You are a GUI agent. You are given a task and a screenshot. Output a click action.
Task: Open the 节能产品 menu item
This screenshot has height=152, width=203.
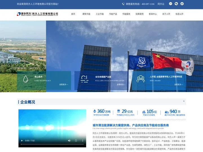pyautogui.click(x=113, y=14)
